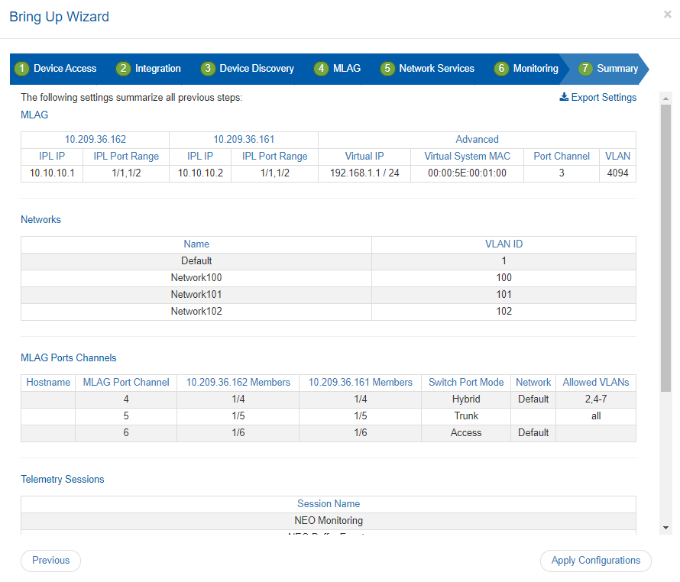Go to the Device Access step
This screenshot has height=582, width=680.
click(x=65, y=69)
